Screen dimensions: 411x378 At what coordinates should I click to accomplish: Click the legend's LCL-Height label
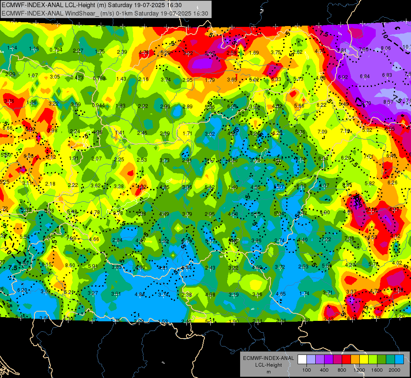[268, 365]
